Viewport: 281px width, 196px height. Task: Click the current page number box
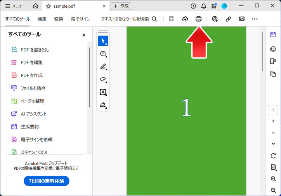click(x=273, y=110)
